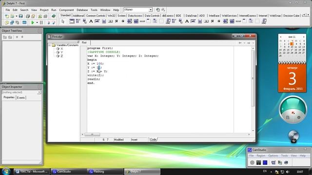Click the Step Over debug icon
Viewport: 312px width, 175px height.
tap(54, 23)
